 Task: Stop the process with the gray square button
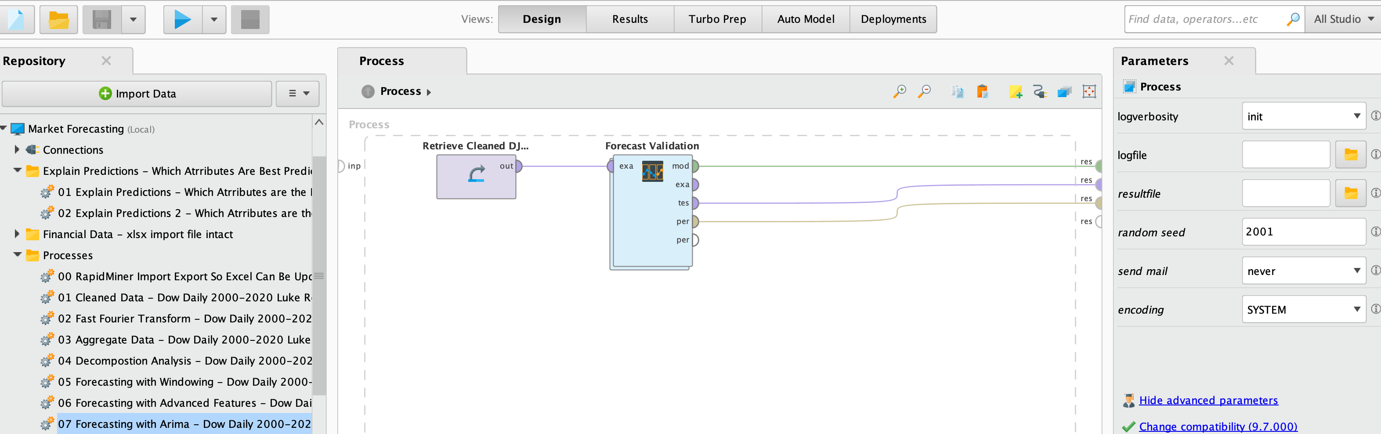tap(250, 20)
